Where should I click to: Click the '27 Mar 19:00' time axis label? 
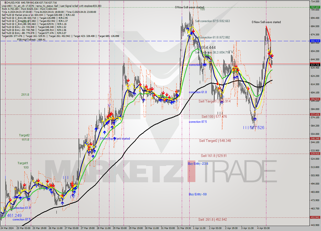tap(88, 228)
